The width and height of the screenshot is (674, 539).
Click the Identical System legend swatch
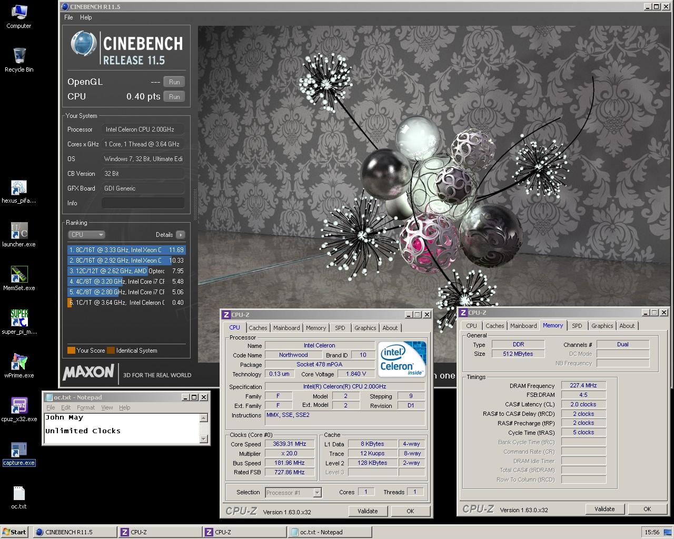coord(111,351)
